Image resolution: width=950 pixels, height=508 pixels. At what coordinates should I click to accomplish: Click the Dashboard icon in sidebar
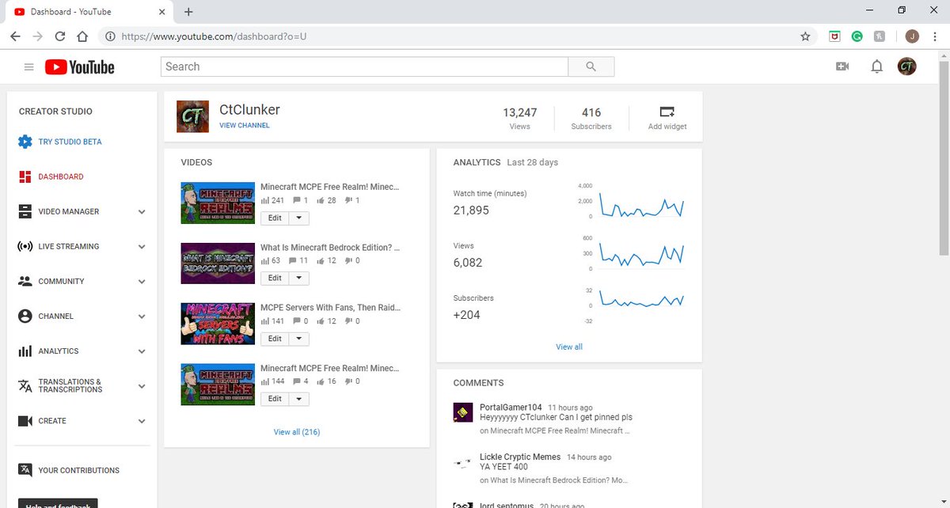25,176
